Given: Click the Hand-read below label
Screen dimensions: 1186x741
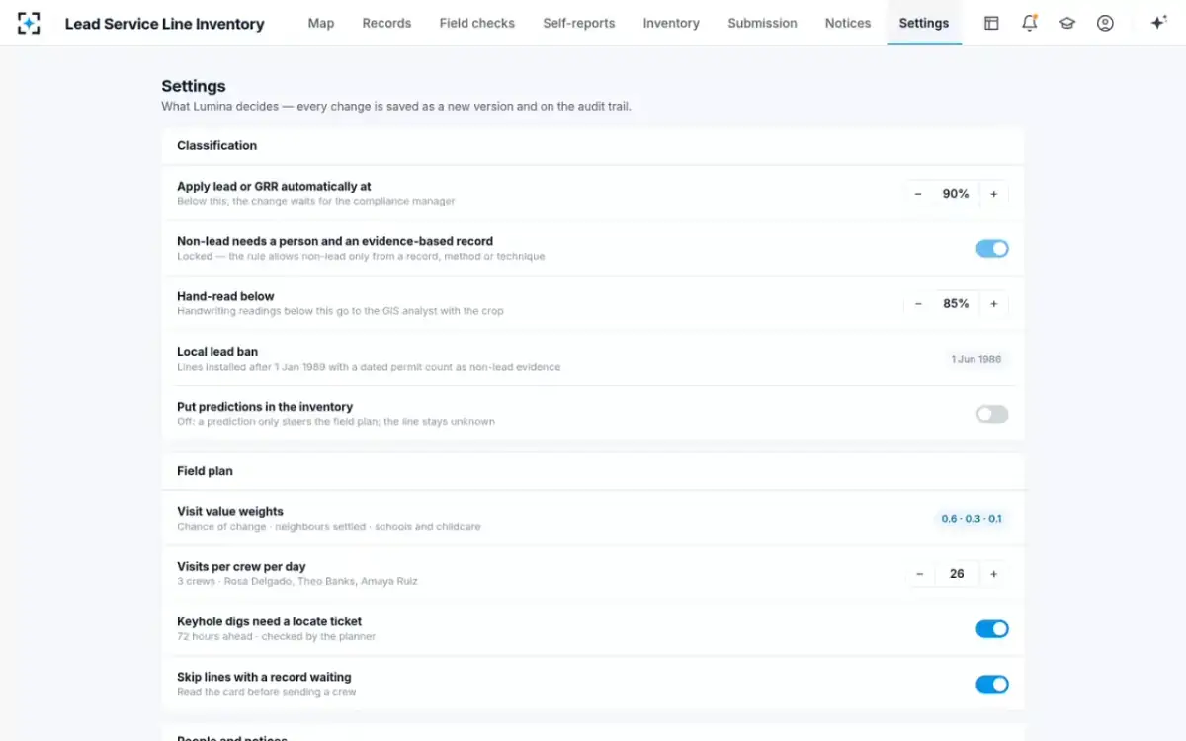Looking at the screenshot, I should (x=225, y=296).
